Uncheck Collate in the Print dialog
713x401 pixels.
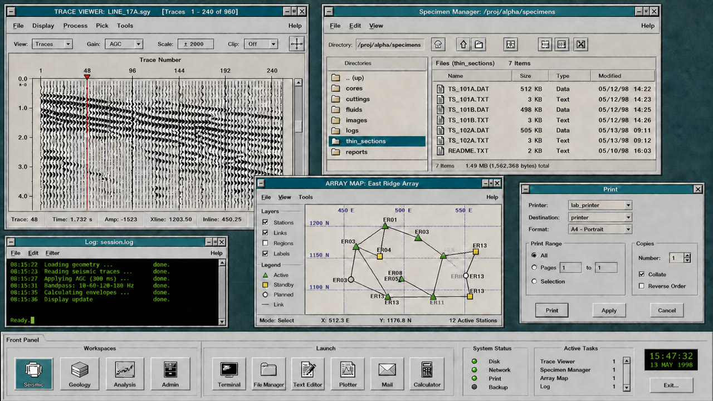click(x=642, y=275)
